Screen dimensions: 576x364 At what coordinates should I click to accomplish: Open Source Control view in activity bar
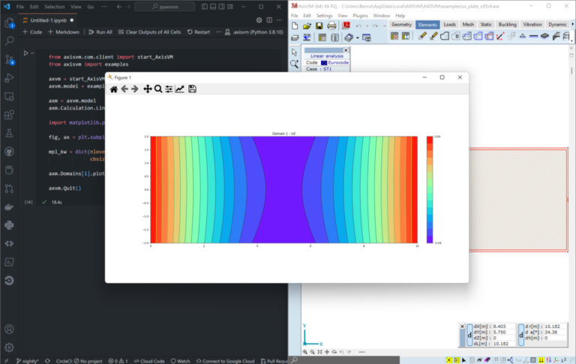(9, 59)
